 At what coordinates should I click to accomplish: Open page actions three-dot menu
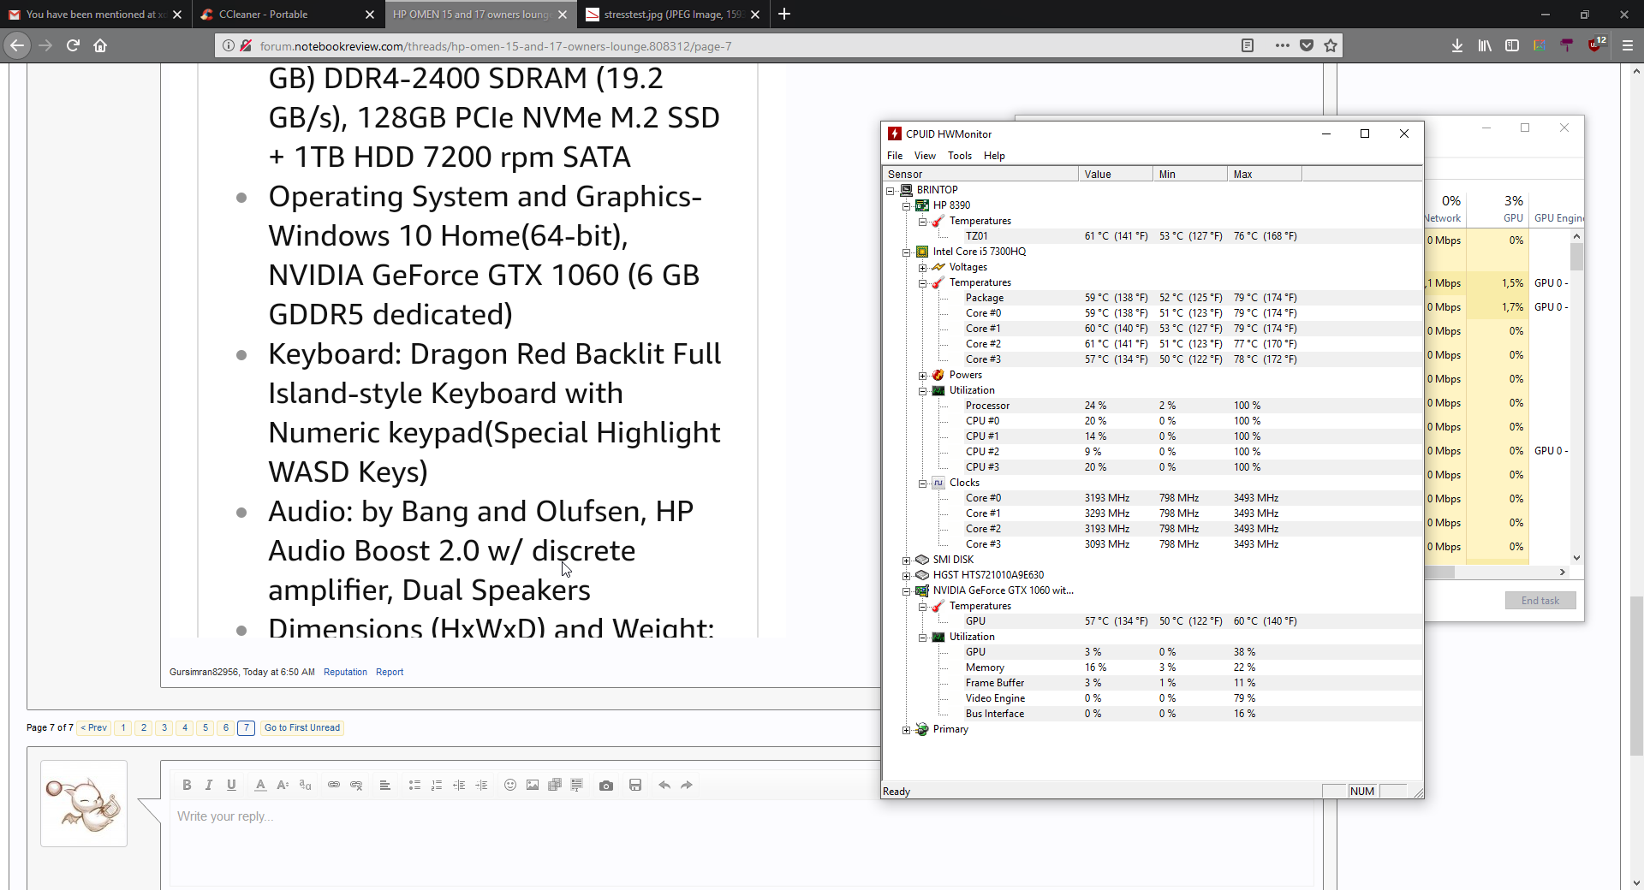point(1282,45)
